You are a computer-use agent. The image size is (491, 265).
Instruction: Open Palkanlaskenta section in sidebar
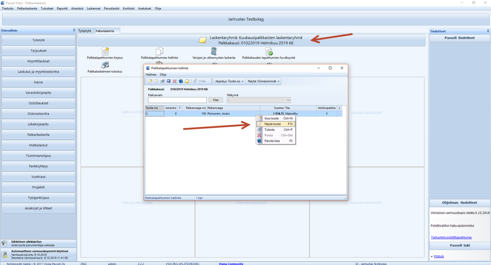(x=38, y=135)
